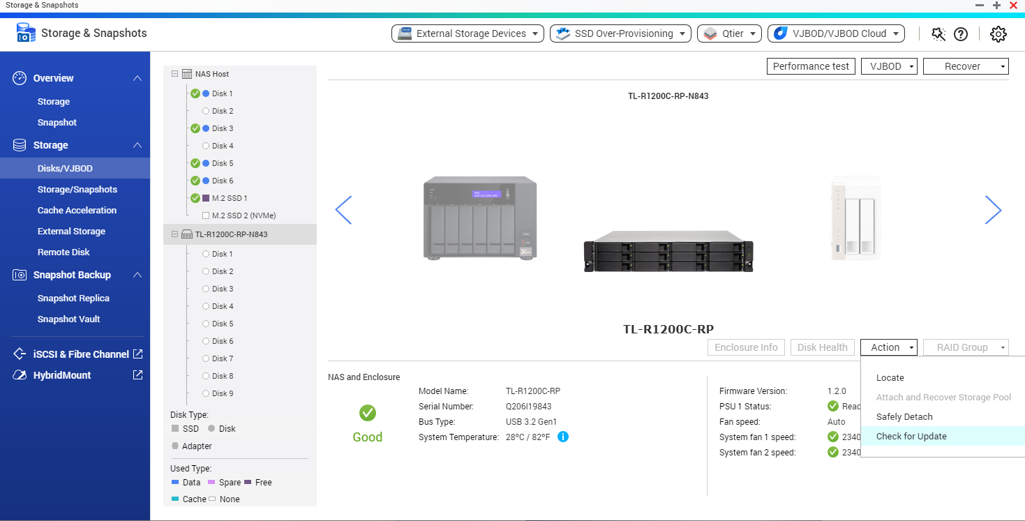1025x521 pixels.
Task: Click the right arrow to view next enclosure
Action: click(x=993, y=209)
